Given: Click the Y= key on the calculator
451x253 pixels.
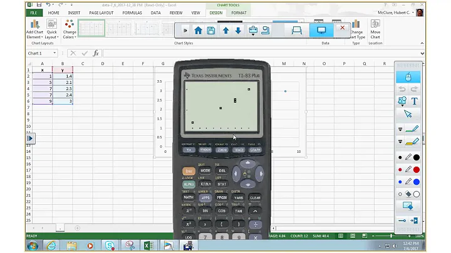Looking at the screenshot, I should tap(189, 150).
